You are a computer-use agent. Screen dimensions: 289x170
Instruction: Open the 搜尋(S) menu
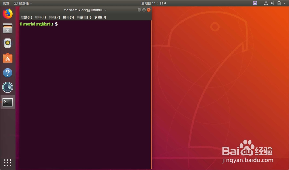[x=68, y=17]
